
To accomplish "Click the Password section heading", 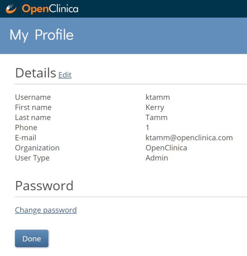I will tap(44, 186).
